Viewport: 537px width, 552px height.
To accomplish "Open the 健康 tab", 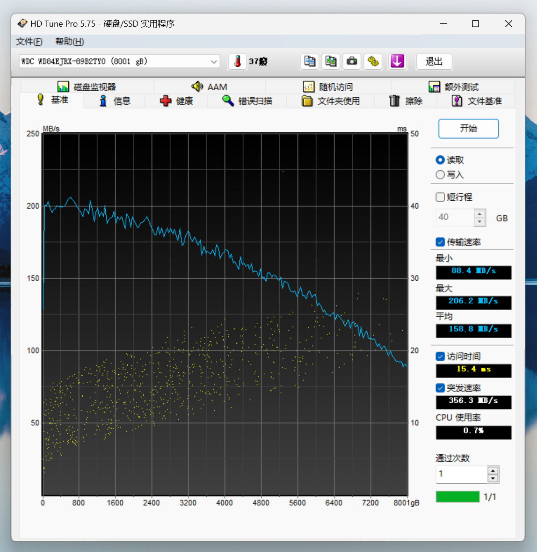I will (x=176, y=101).
